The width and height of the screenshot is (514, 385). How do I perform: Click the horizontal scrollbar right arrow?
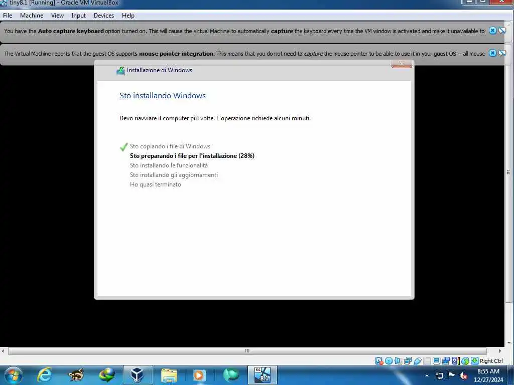[x=500, y=351]
